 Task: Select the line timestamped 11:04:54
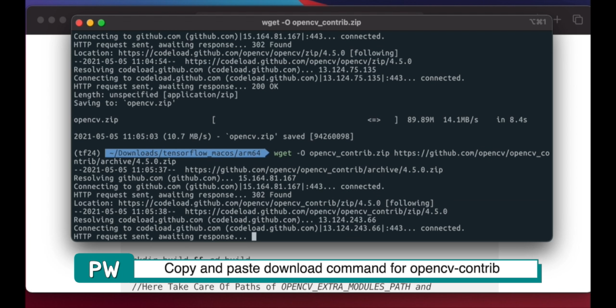(243, 62)
